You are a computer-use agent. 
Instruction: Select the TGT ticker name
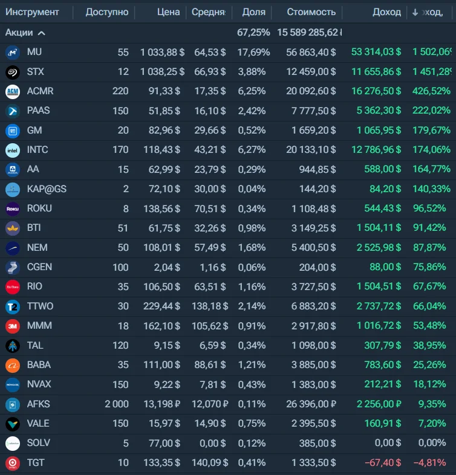36,462
